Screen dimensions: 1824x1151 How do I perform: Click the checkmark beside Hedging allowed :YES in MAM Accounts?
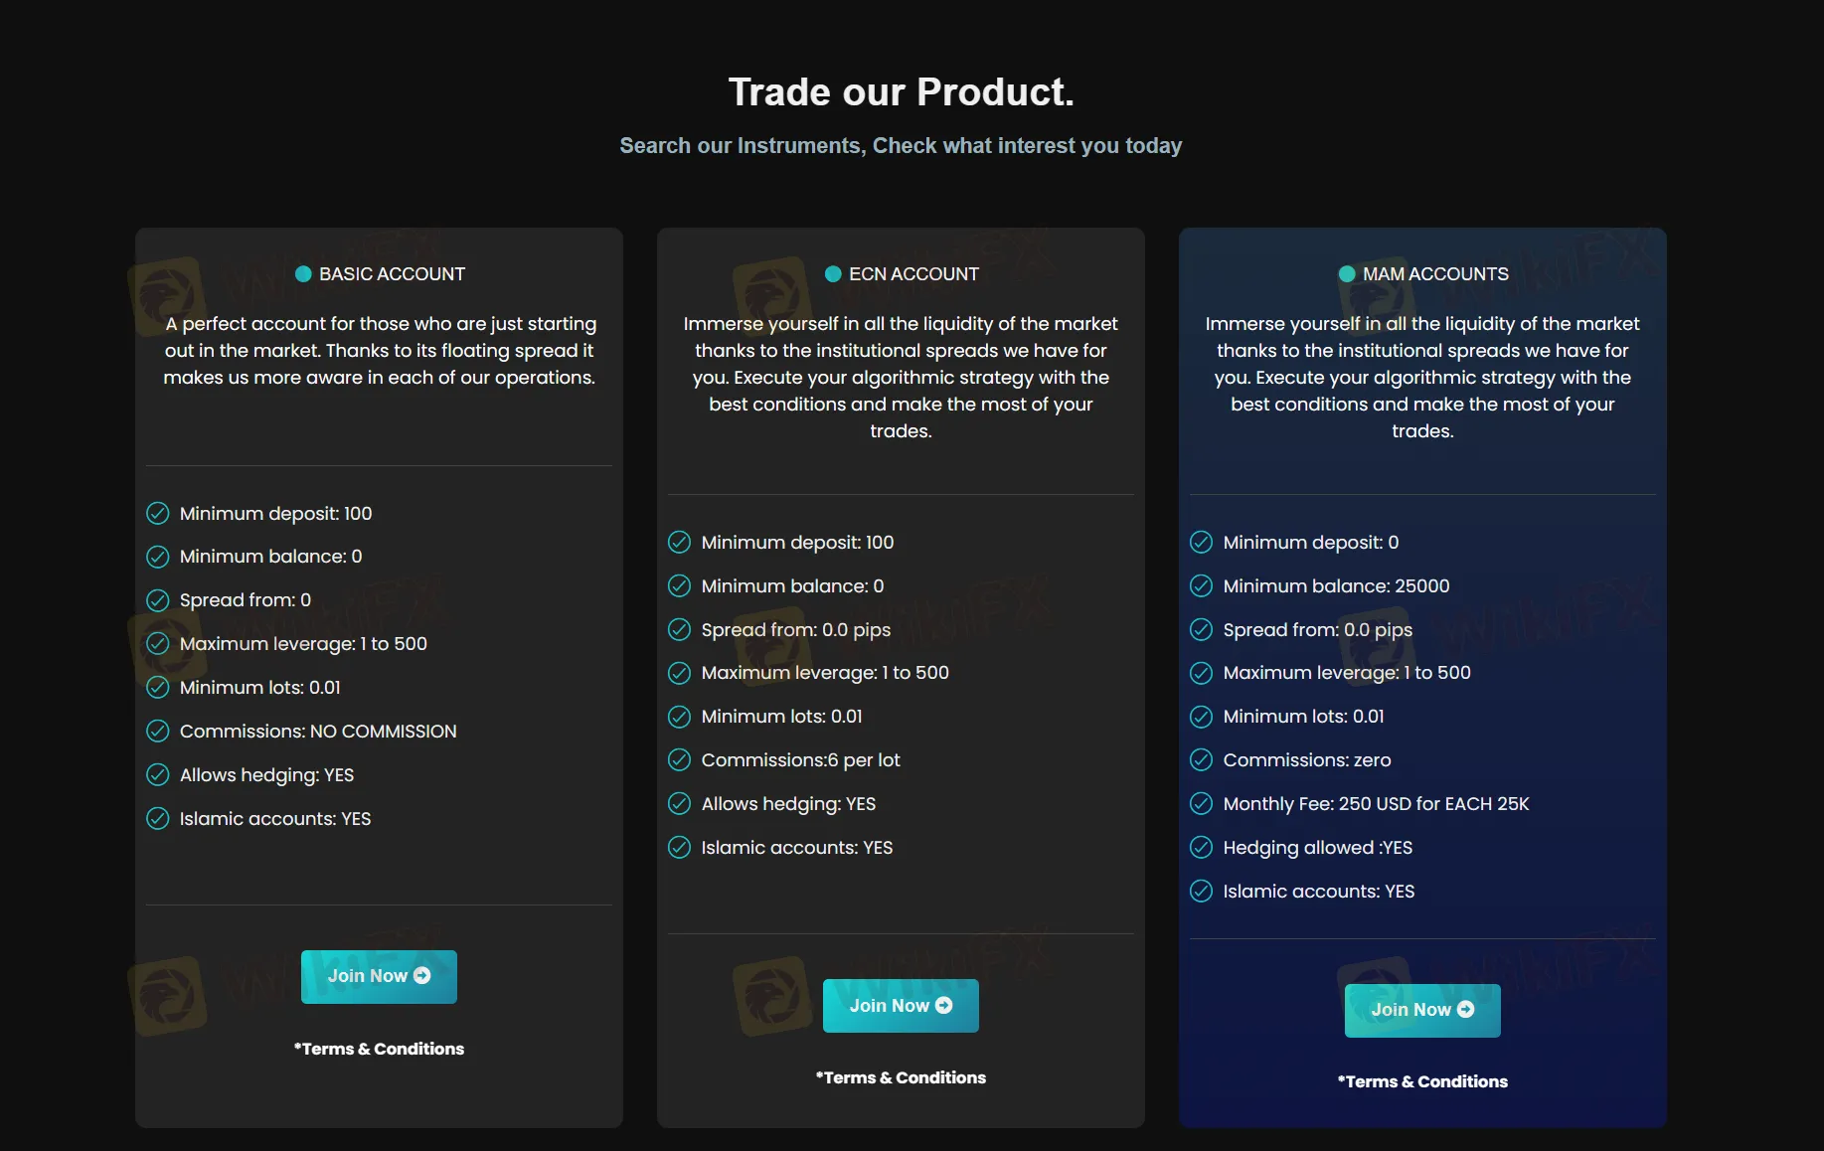[1203, 847]
